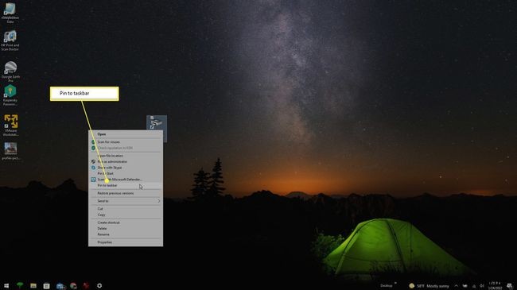This screenshot has width=517, height=290.
Task: Choose Share with Skype
Action: [126, 168]
